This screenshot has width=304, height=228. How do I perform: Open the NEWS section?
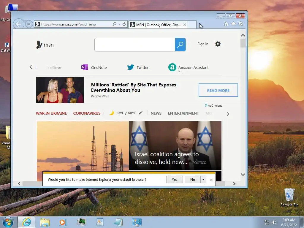[x=156, y=113]
